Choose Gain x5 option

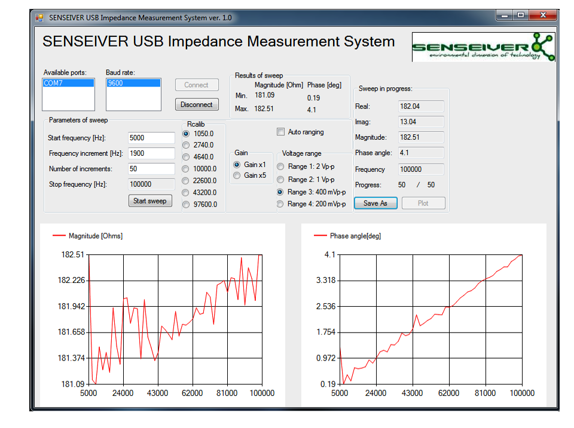(x=237, y=175)
